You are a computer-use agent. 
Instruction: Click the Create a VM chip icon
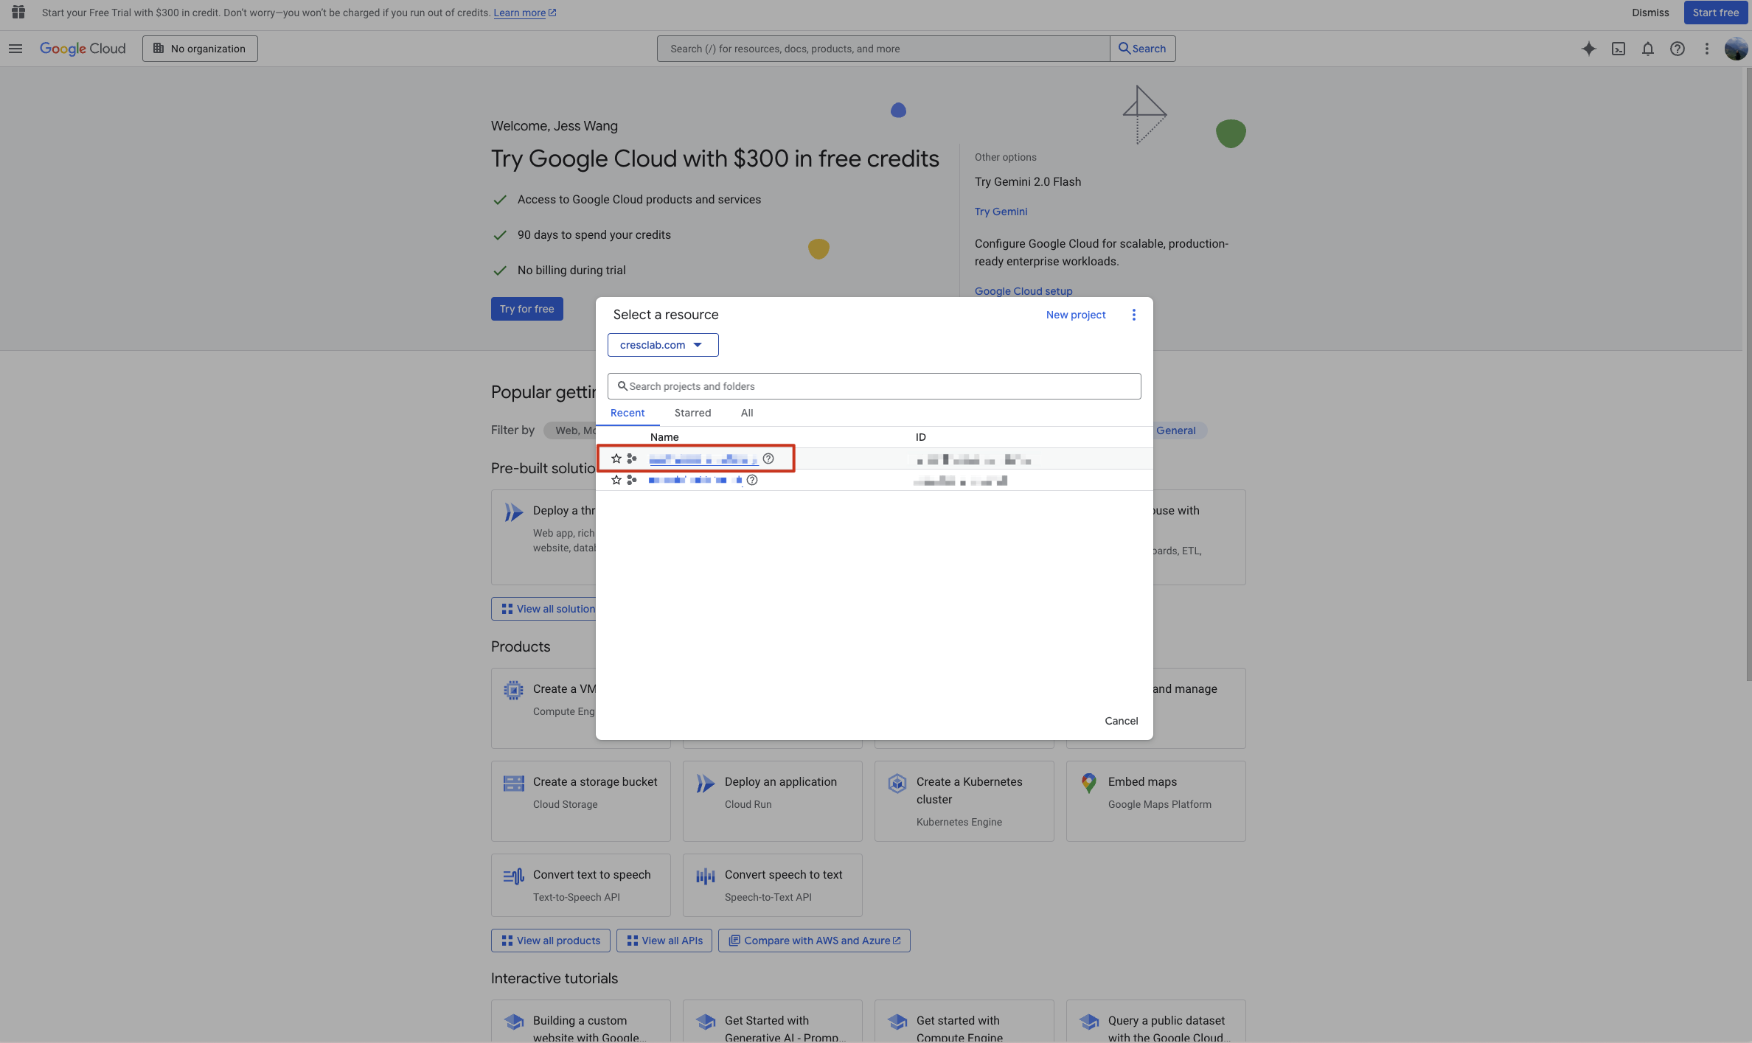click(514, 690)
